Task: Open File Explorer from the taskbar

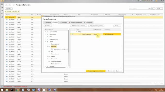Action: tap(7, 90)
